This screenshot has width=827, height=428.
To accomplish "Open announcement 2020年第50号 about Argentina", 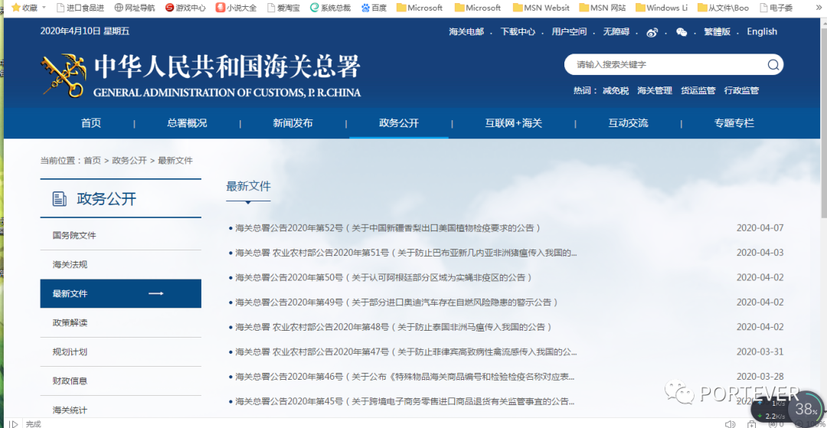I will tap(384, 278).
